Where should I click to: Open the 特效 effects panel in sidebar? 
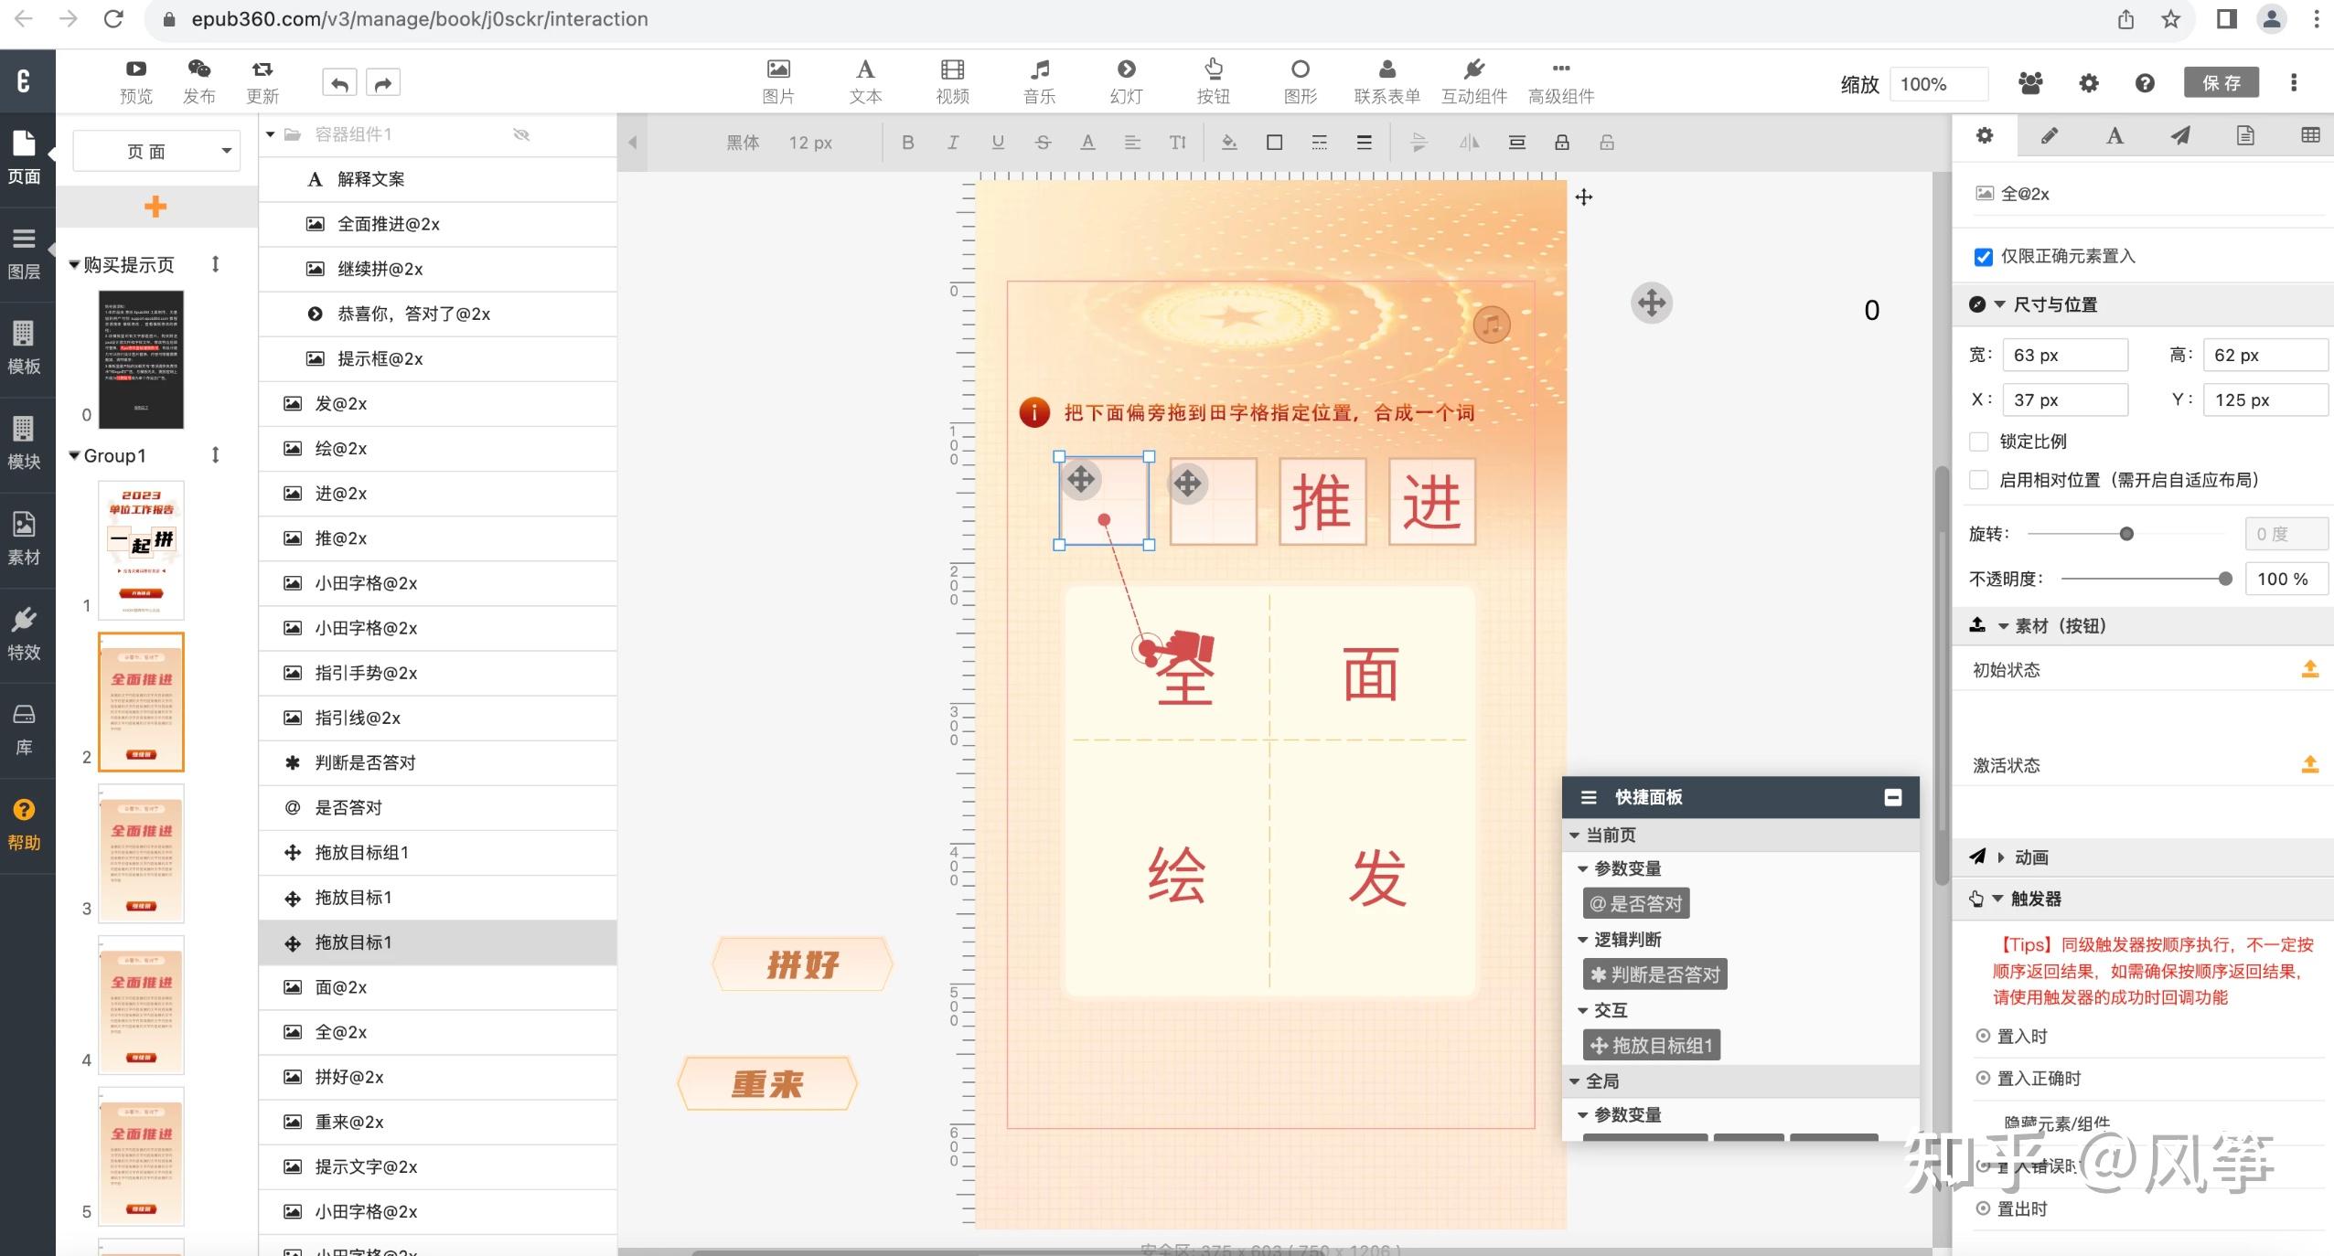click(24, 634)
